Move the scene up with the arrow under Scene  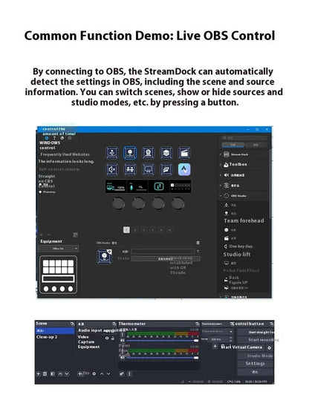point(60,373)
